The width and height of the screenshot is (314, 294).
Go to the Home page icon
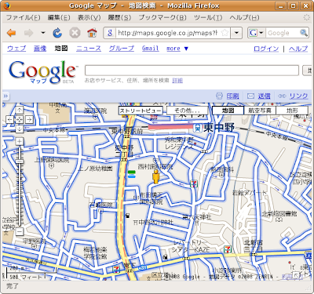pyautogui.click(x=92, y=33)
